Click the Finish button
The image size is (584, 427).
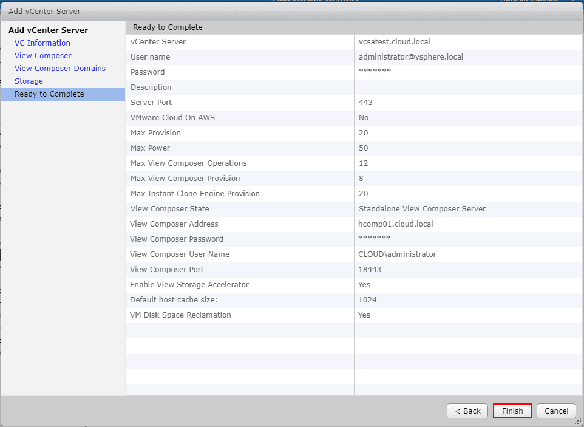(x=512, y=411)
